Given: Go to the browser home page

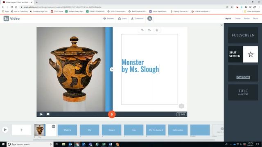Looking at the screenshot, I should tap(16, 7).
